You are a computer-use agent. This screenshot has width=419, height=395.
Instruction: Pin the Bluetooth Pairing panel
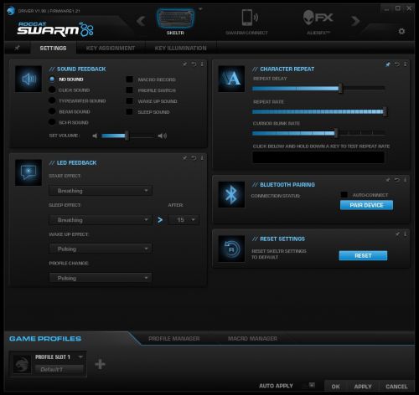coord(388,180)
